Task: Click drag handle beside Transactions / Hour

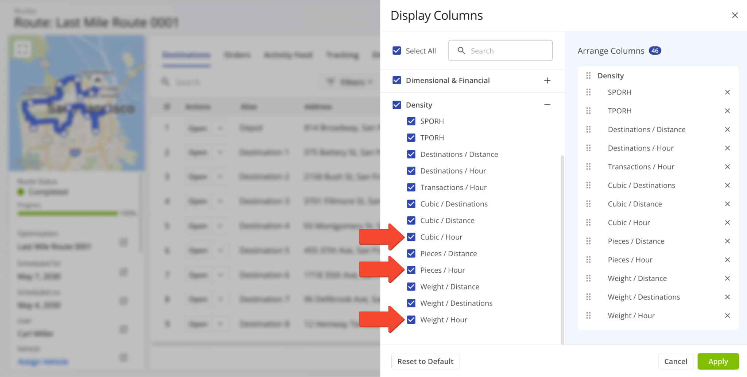Action: coord(588,167)
